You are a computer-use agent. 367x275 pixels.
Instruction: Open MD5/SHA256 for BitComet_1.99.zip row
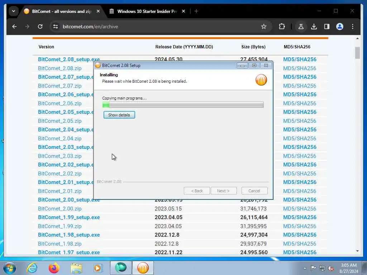(300, 226)
